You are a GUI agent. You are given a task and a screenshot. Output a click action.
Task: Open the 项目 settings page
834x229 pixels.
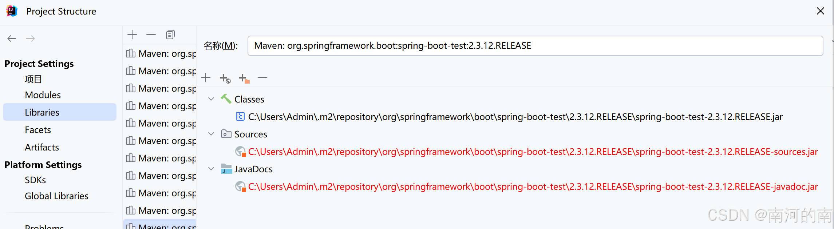tap(33, 79)
